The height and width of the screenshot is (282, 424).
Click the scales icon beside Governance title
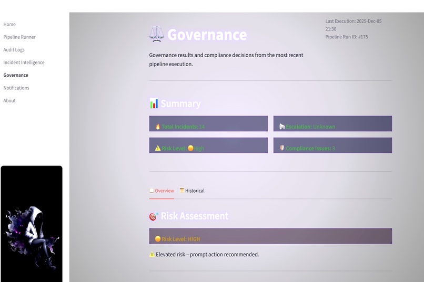pos(157,34)
